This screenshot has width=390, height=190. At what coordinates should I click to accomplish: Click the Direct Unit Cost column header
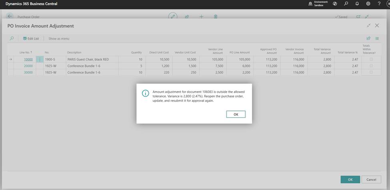159,52
